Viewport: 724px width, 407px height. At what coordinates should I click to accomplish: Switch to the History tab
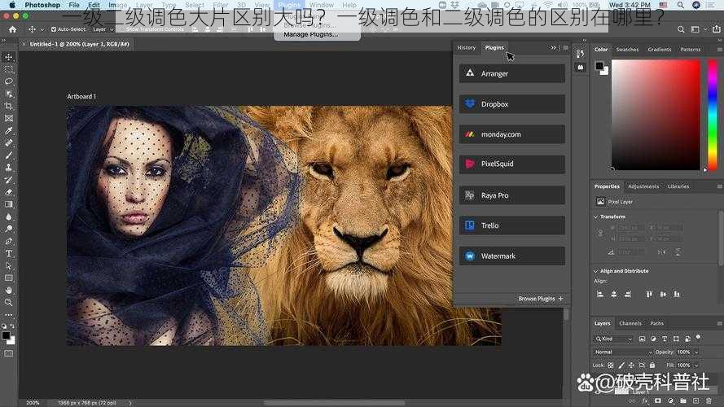pyautogui.click(x=467, y=47)
